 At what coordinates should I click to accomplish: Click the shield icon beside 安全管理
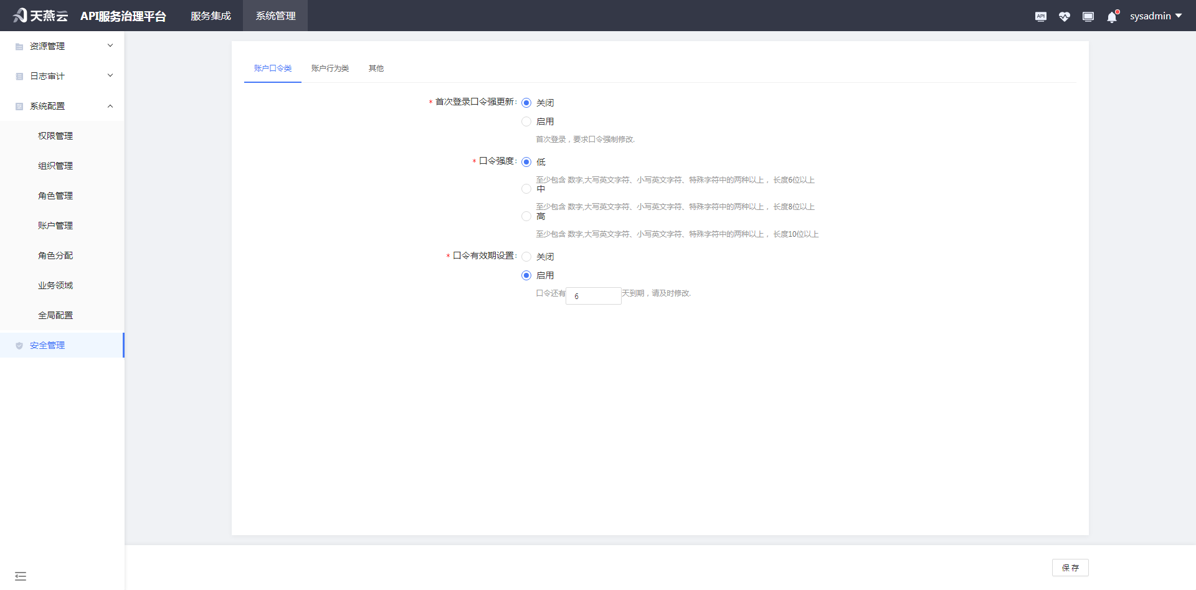19,346
